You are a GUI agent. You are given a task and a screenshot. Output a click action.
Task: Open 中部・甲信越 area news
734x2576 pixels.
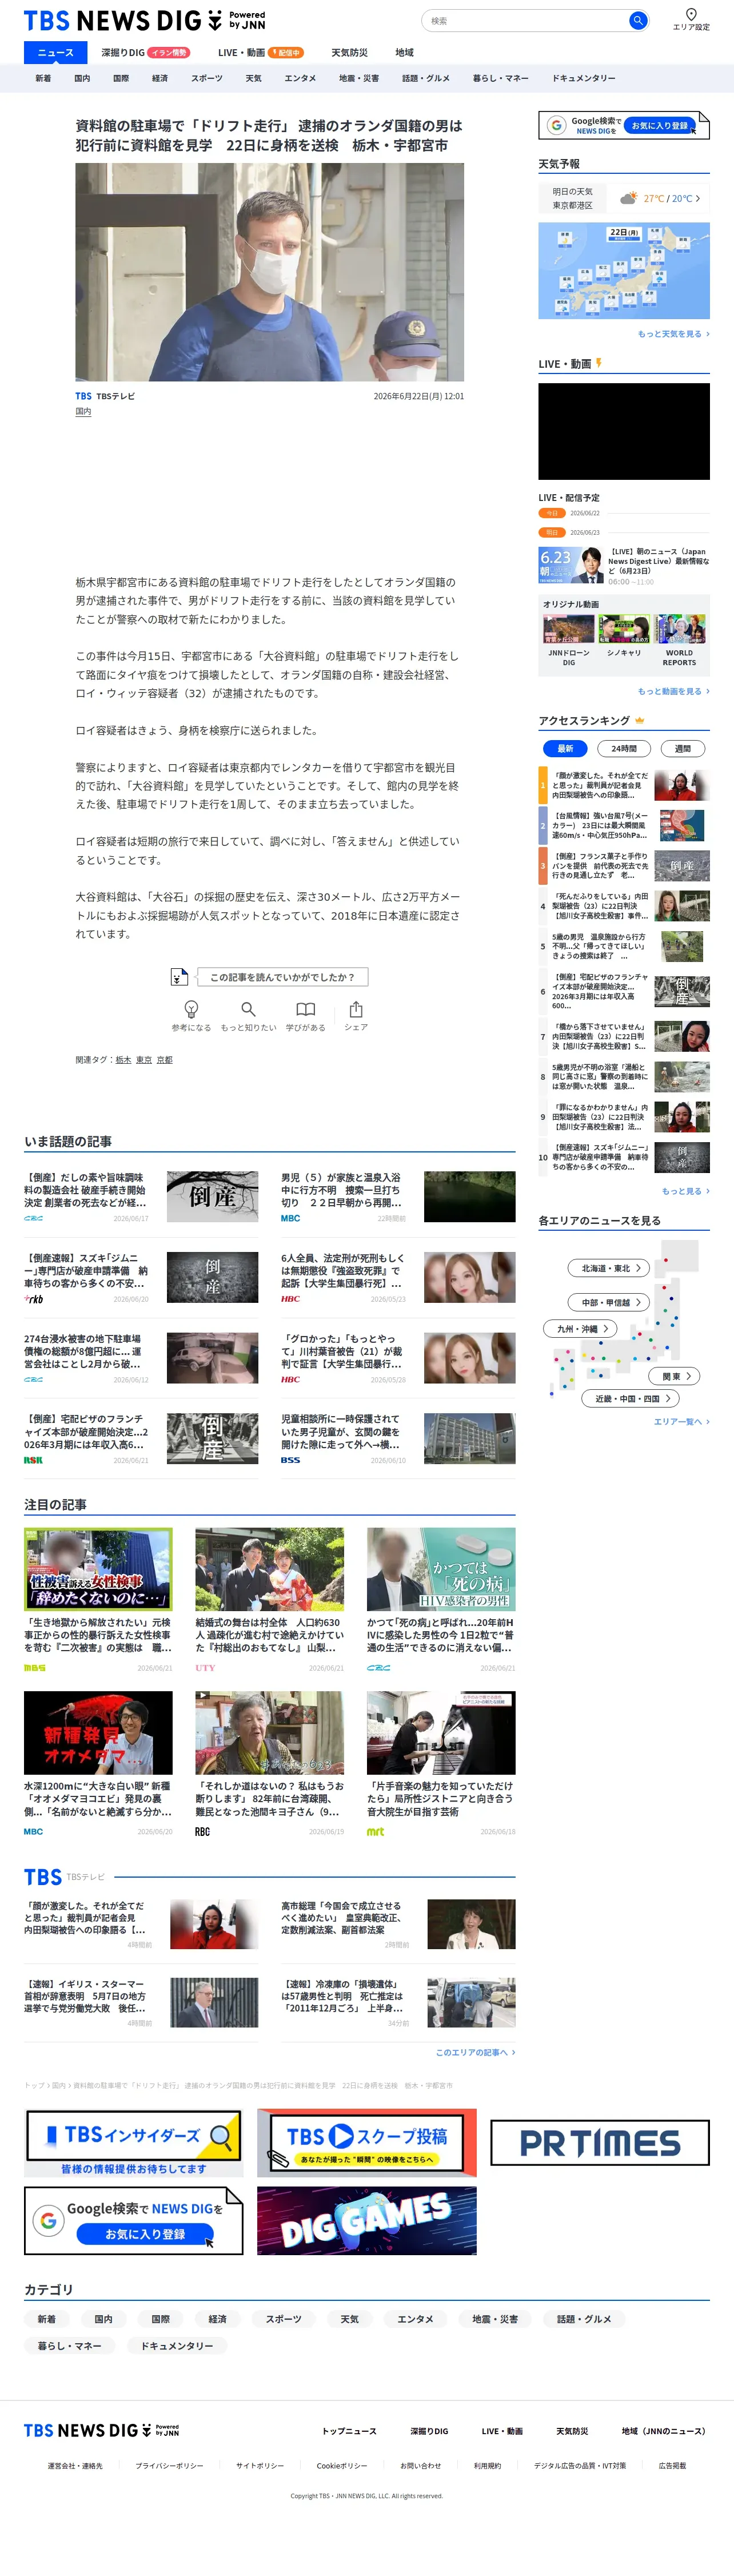pyautogui.click(x=610, y=1302)
